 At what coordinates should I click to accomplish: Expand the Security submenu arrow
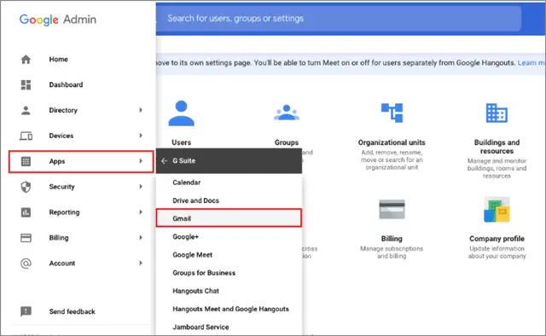(141, 187)
